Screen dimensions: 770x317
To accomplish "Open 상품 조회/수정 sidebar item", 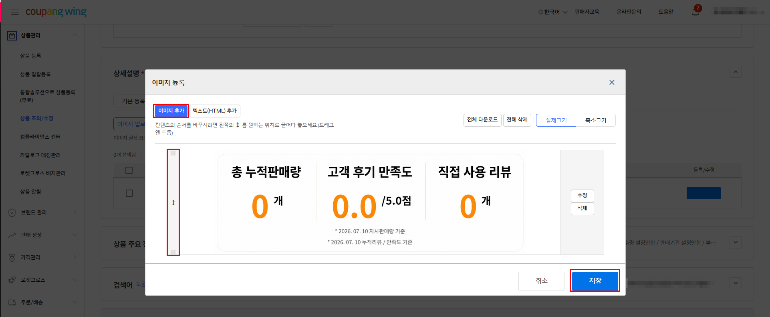I will [36, 118].
